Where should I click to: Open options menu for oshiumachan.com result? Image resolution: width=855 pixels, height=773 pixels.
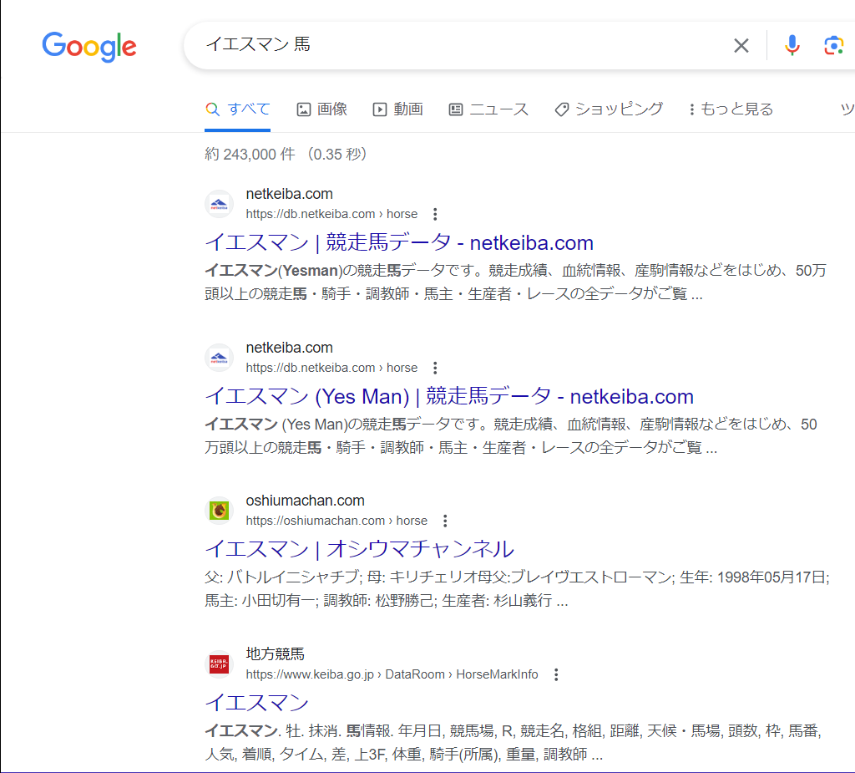click(x=445, y=521)
